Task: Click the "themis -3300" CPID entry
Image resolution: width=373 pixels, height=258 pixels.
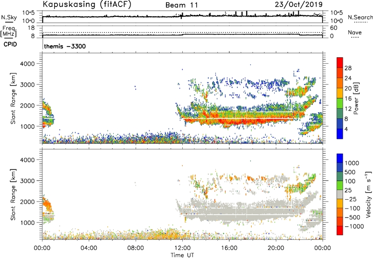Action: (x=65, y=46)
